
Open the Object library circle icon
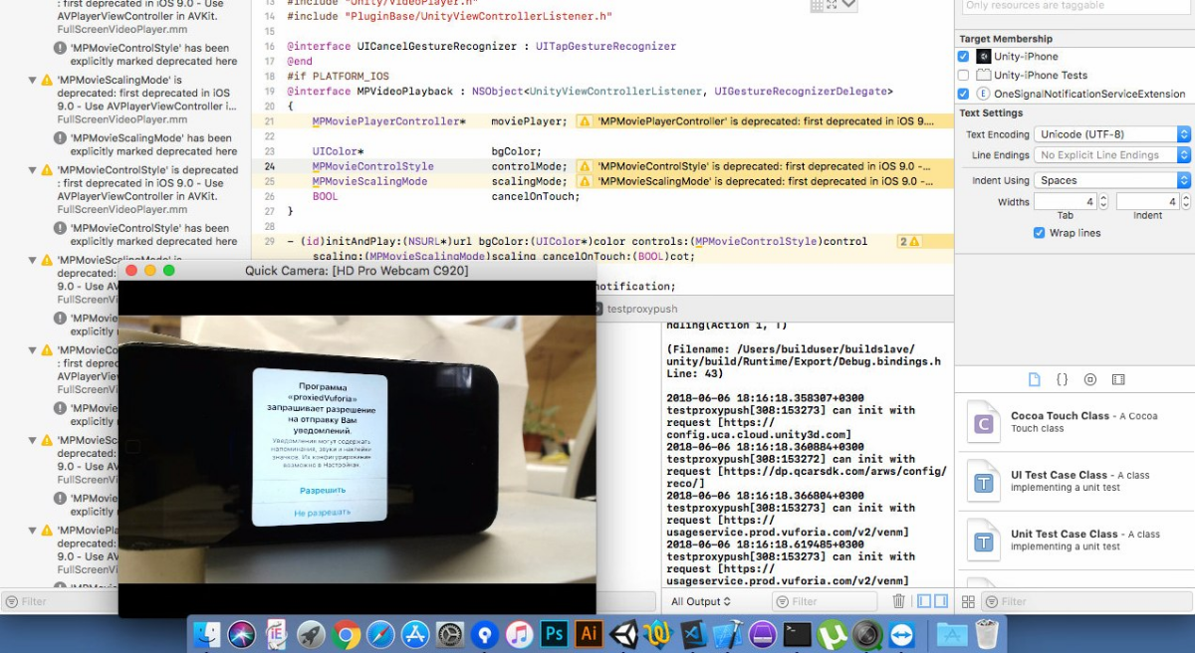pyautogui.click(x=1090, y=379)
